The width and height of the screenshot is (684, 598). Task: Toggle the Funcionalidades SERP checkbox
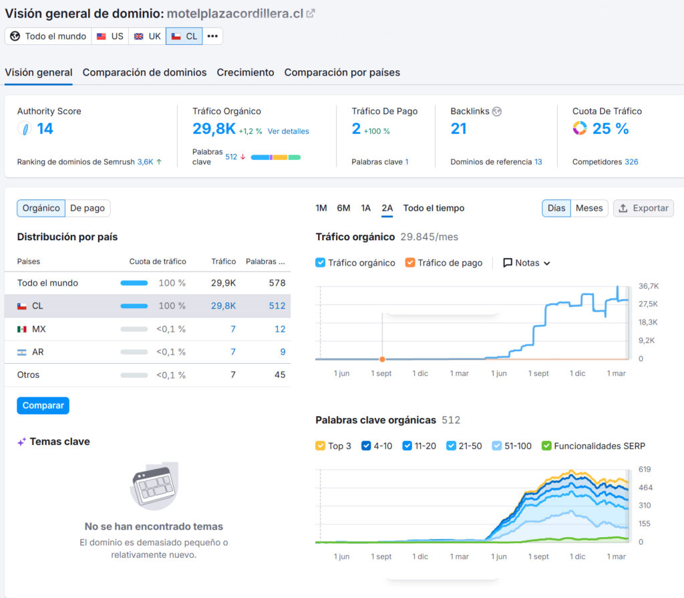(x=546, y=446)
